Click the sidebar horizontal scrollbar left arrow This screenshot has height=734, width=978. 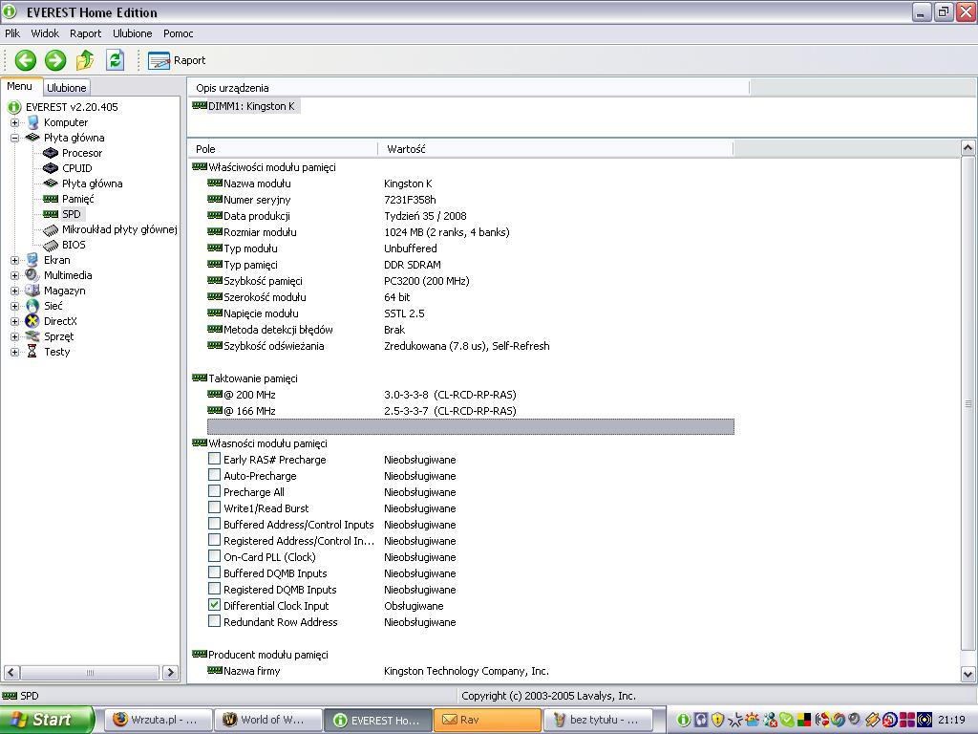click(x=11, y=672)
